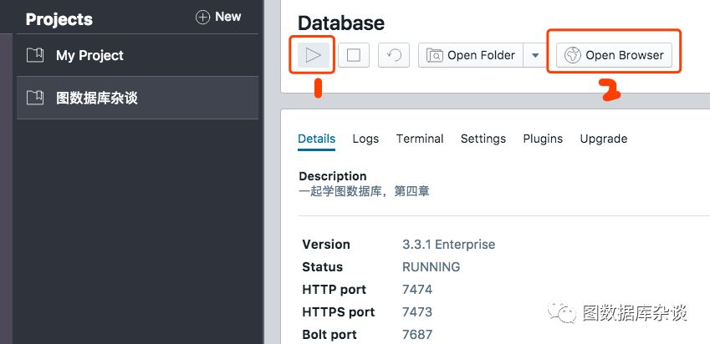
Task: Select My Project in the project list
Action: click(x=138, y=55)
